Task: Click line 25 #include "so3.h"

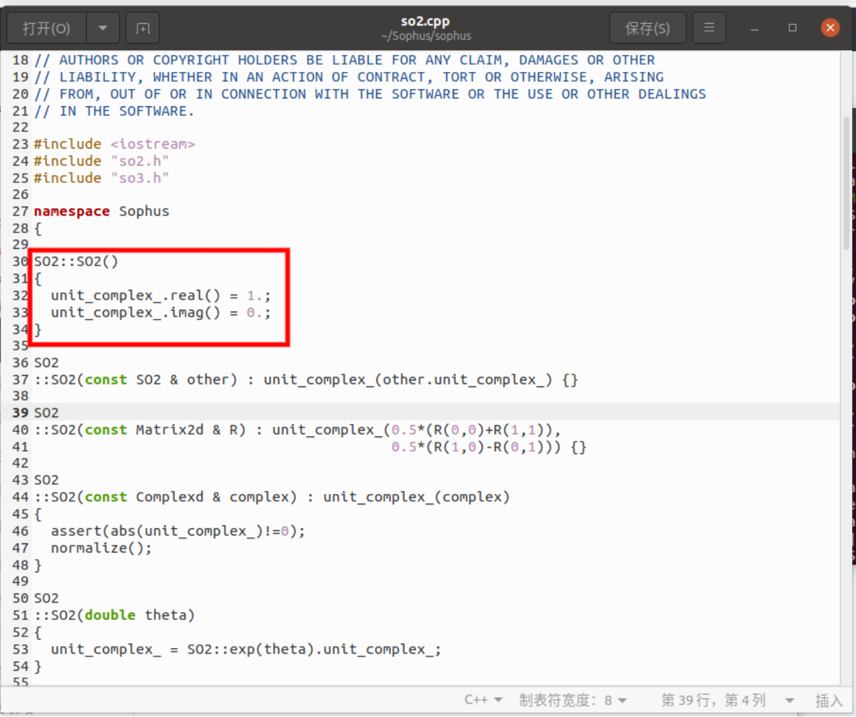Action: [x=101, y=178]
